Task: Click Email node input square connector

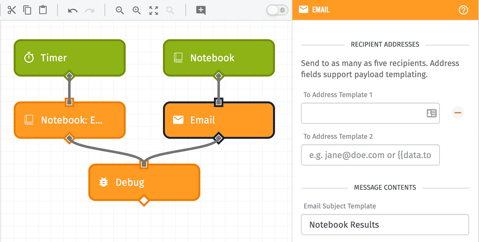Action: click(x=218, y=102)
